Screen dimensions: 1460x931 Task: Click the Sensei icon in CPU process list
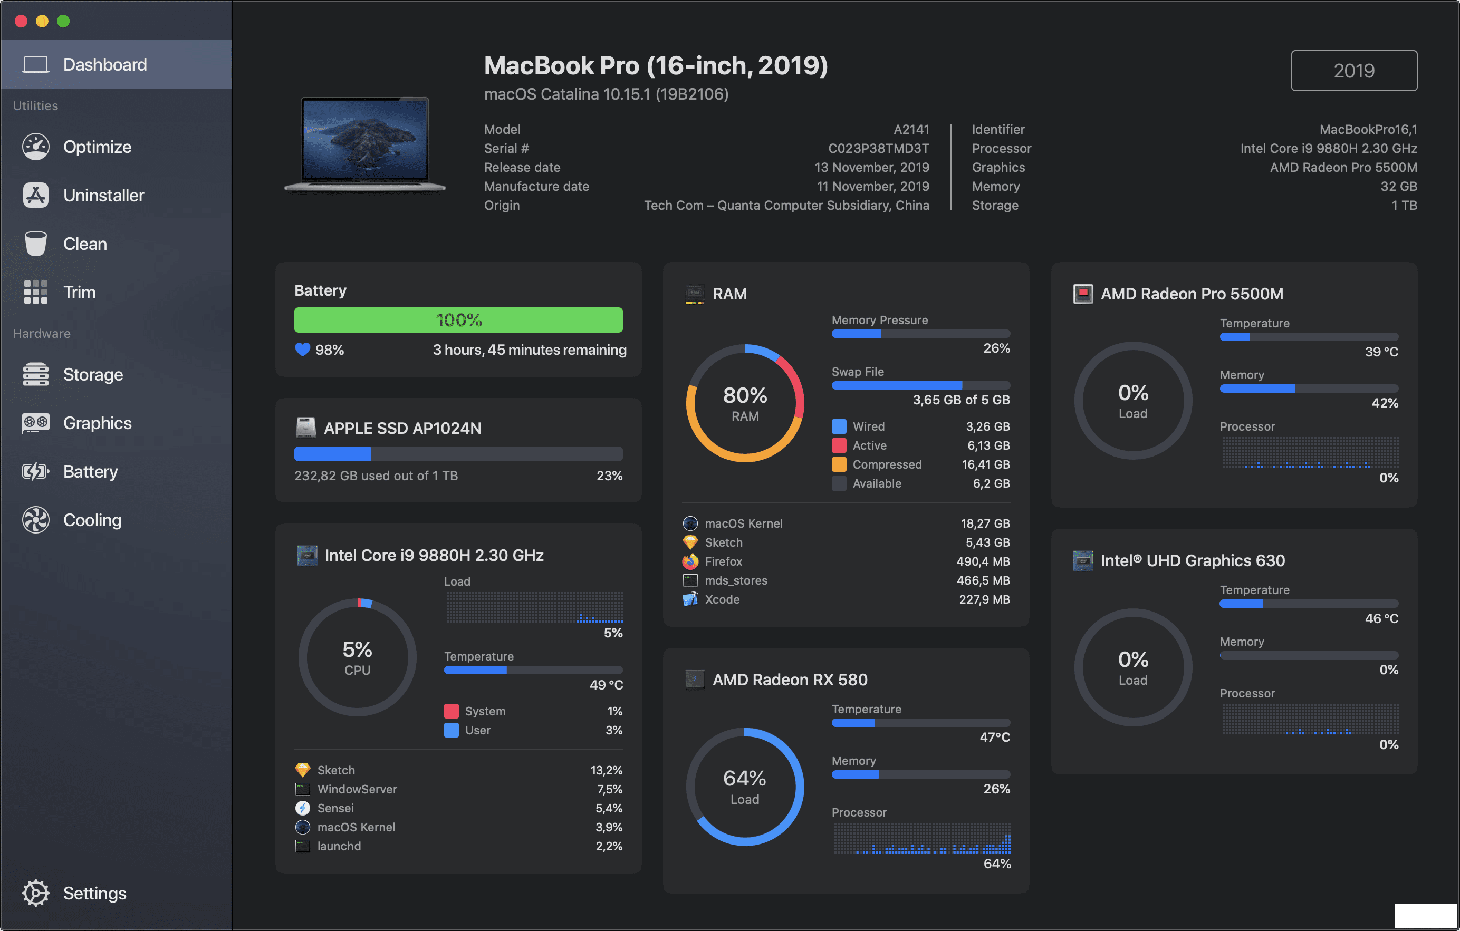[x=303, y=808]
